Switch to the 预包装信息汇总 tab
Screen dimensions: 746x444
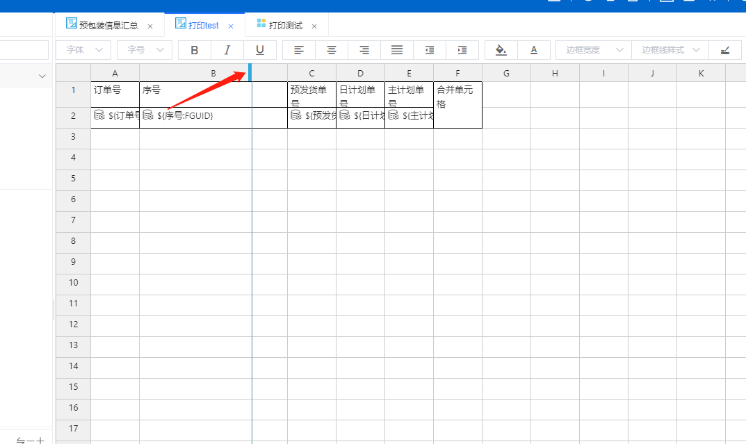pyautogui.click(x=108, y=26)
